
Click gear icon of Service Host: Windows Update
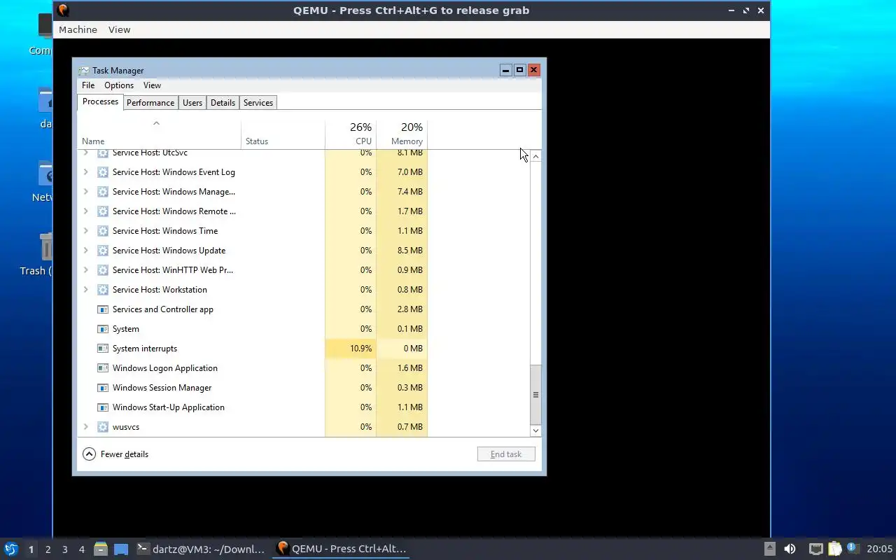coord(103,251)
